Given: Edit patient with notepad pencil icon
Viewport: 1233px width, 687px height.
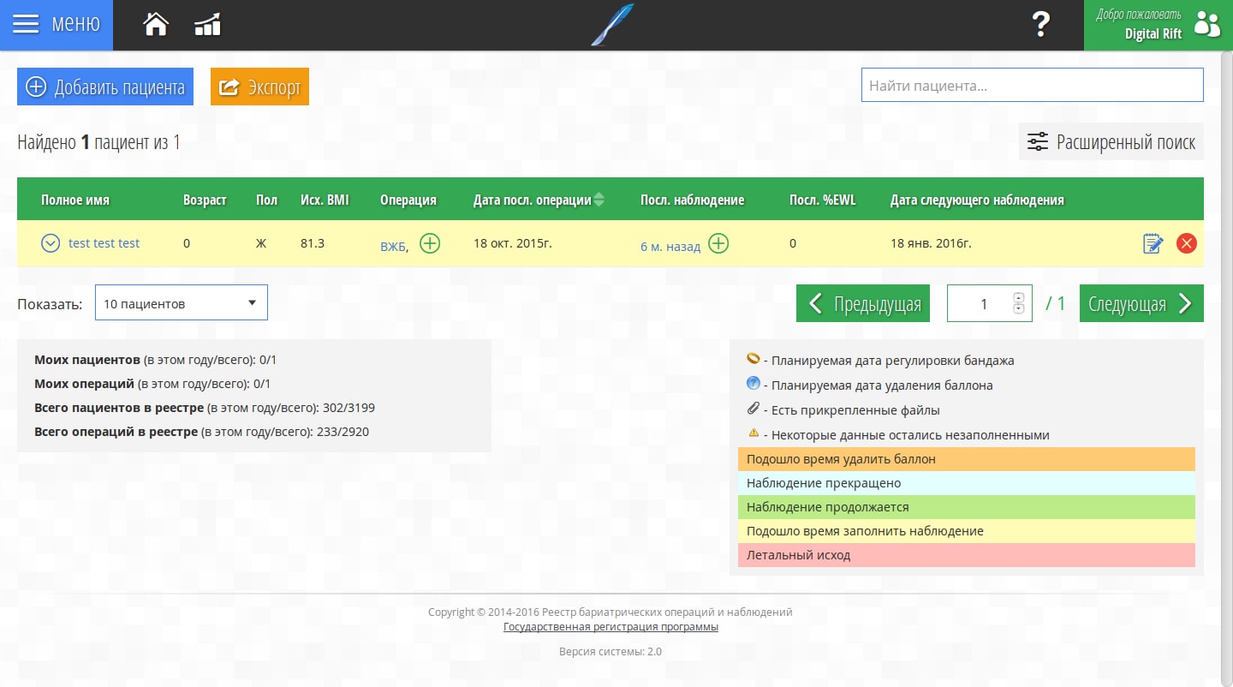Looking at the screenshot, I should tap(1153, 244).
